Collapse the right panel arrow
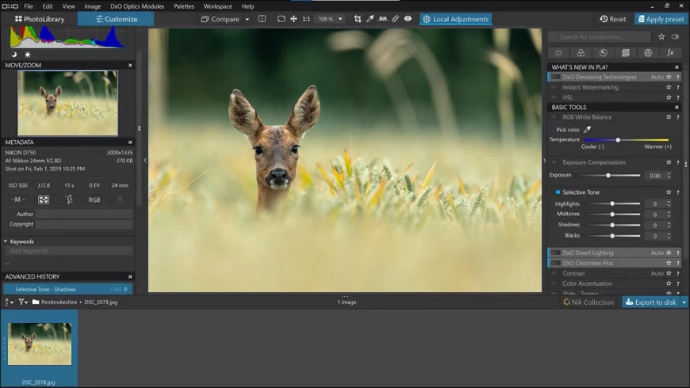 click(544, 161)
